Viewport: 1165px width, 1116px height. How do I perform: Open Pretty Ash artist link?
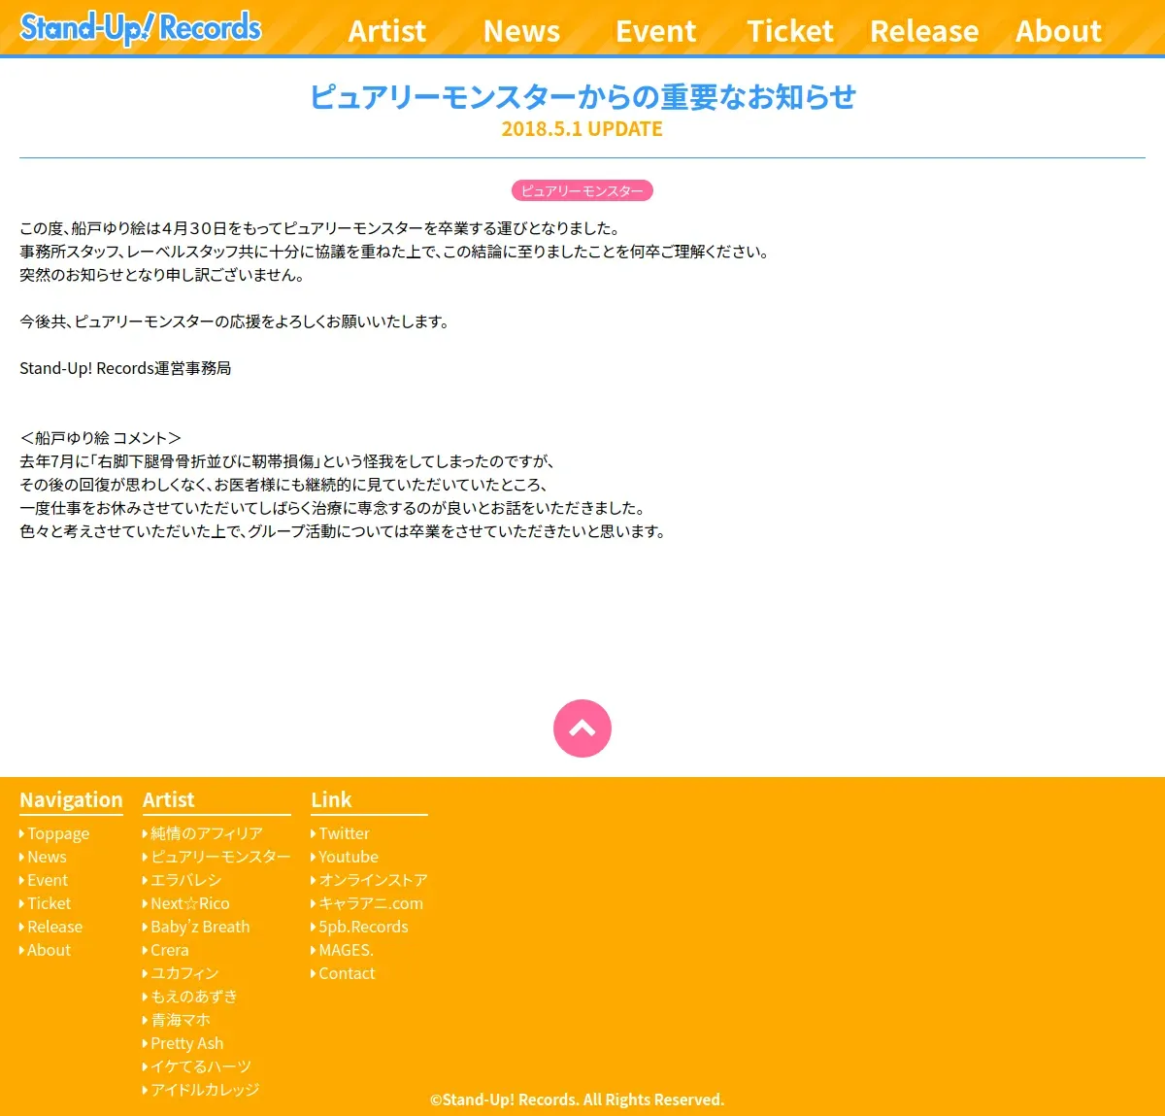183,1043
